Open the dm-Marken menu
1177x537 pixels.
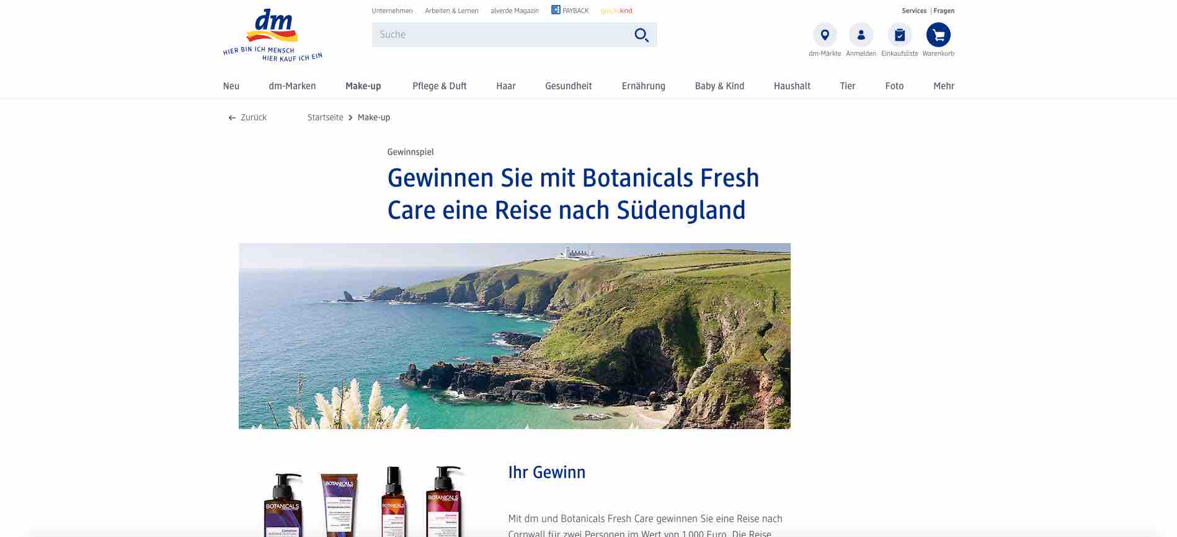coord(292,86)
